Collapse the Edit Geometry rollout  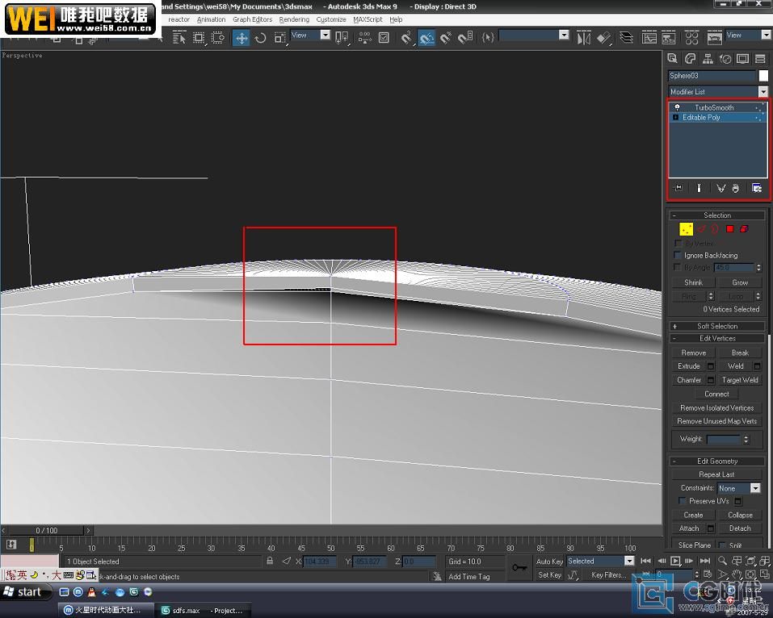pyautogui.click(x=717, y=461)
